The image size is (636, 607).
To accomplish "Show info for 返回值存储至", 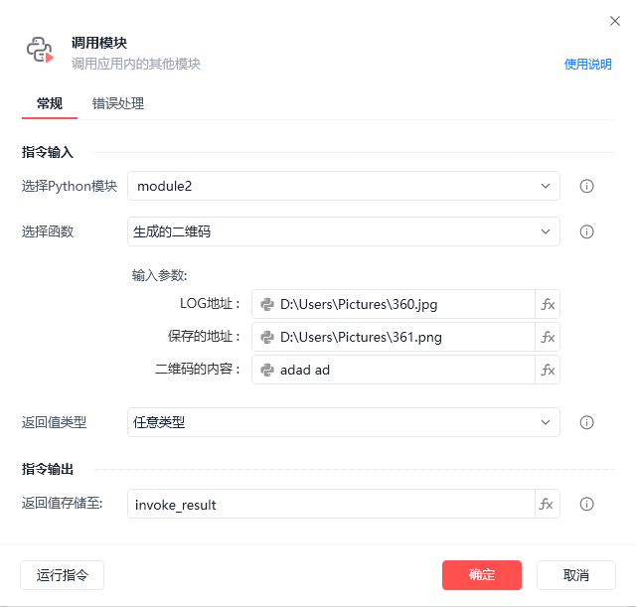I will coord(586,504).
